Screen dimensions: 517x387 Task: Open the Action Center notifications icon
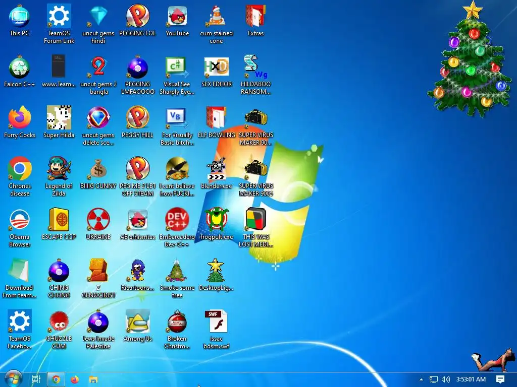(500, 379)
